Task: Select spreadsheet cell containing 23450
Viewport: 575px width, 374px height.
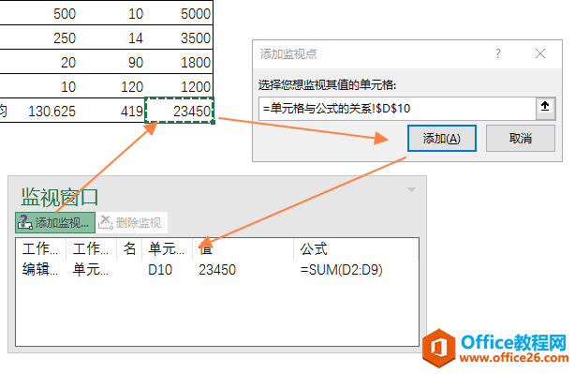Action: [179, 111]
